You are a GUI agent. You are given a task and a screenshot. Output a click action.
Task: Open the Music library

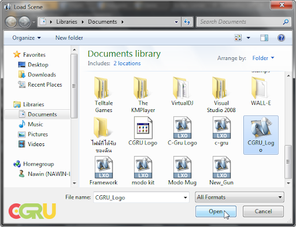pos(31,124)
